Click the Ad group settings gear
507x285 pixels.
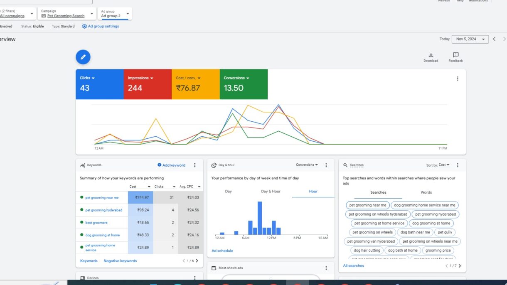85,26
